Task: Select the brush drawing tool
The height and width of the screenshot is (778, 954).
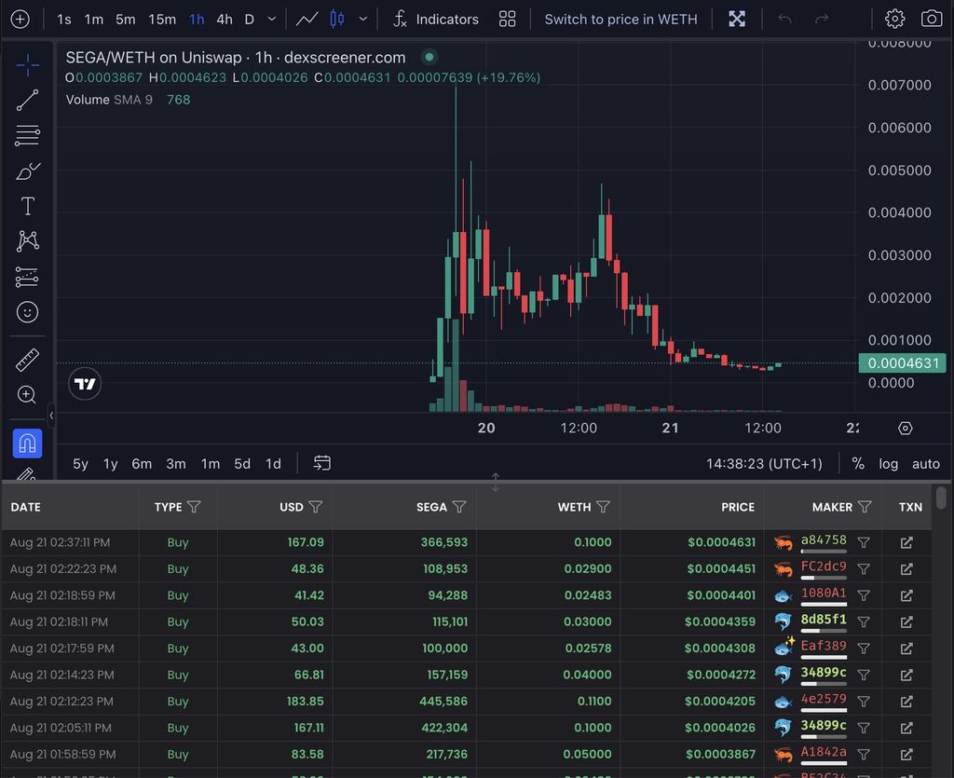Action: (x=27, y=171)
